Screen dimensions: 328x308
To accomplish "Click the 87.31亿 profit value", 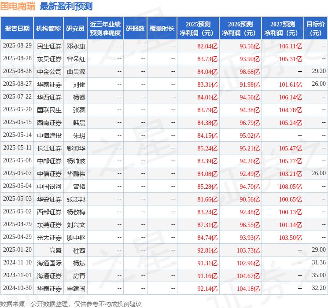I will (207, 225).
